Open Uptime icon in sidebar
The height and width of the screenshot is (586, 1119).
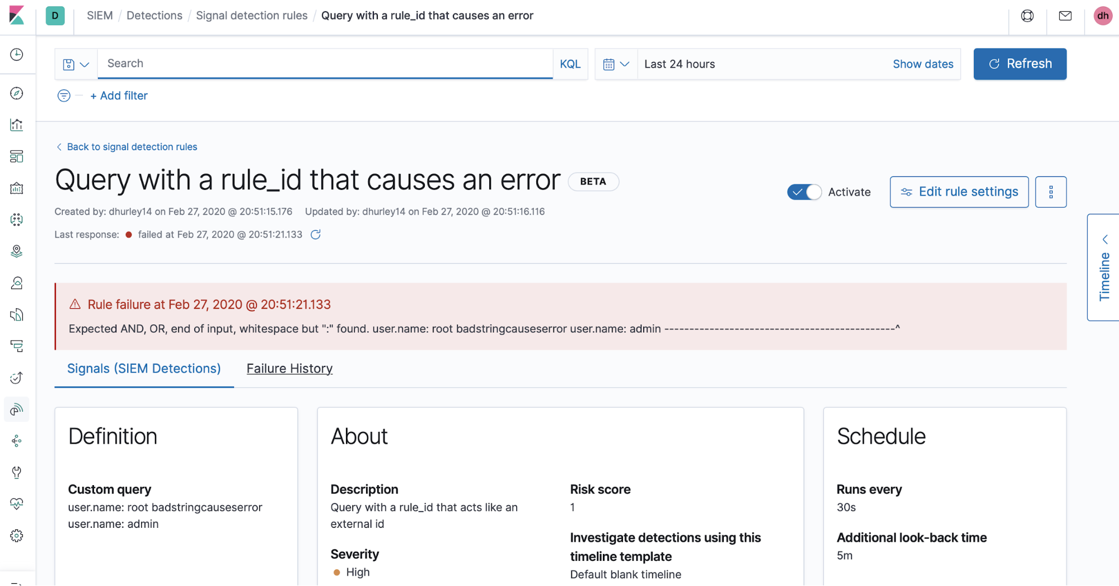[17, 378]
